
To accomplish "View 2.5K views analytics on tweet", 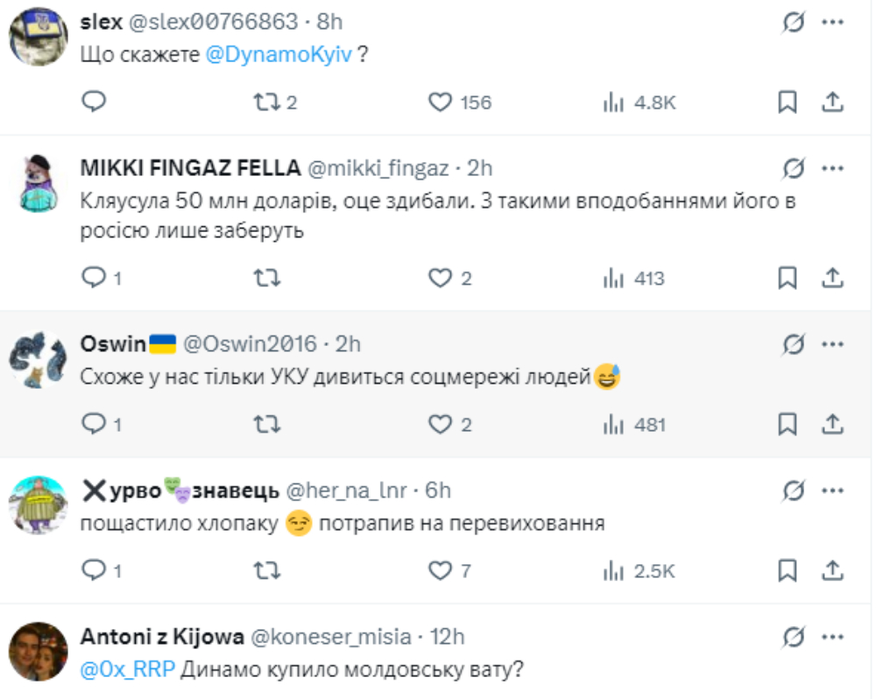I will tap(639, 571).
